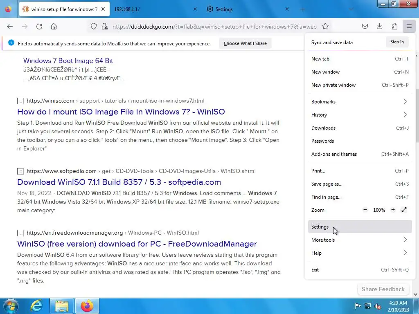Click the site security padlock icon

pyautogui.click(x=105, y=27)
